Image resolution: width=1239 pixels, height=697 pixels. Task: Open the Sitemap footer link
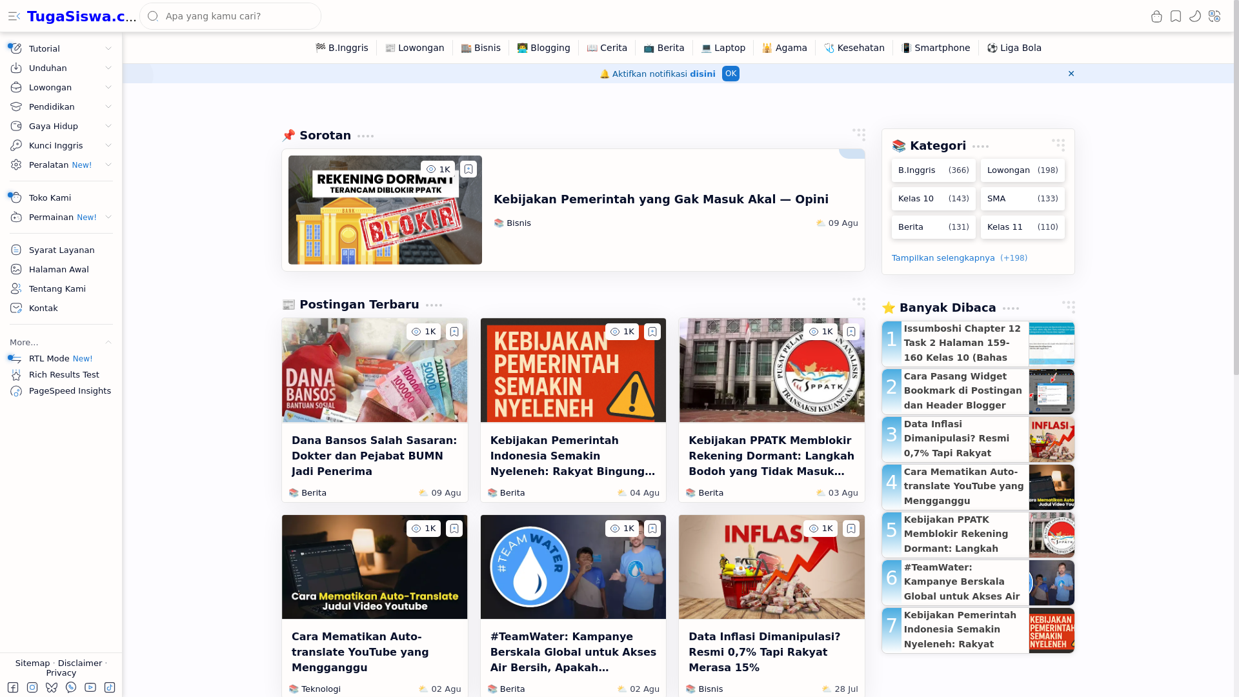(x=32, y=663)
